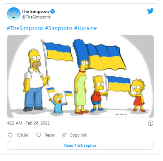
Task: Click the reply speech bubble icon
Action: tap(39, 135)
